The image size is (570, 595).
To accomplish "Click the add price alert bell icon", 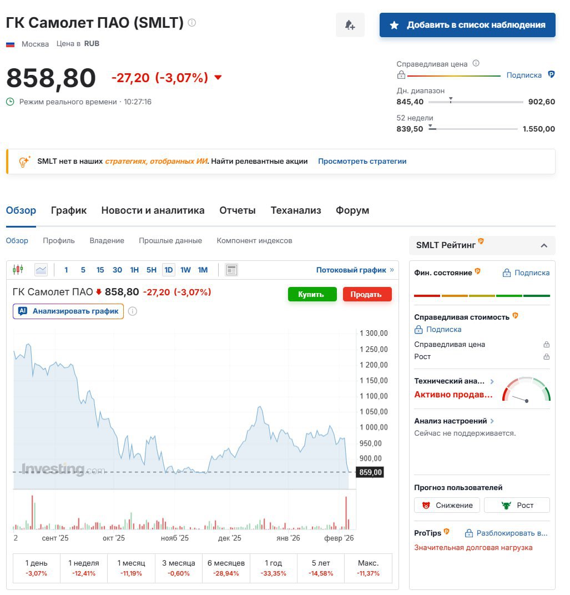I will pyautogui.click(x=350, y=25).
